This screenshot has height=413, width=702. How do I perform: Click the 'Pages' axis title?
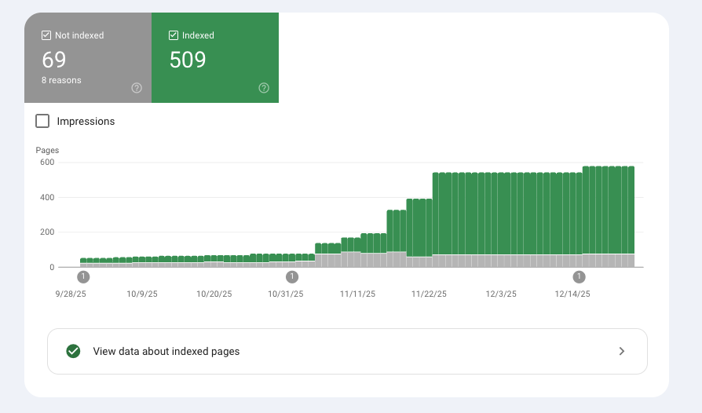point(47,150)
